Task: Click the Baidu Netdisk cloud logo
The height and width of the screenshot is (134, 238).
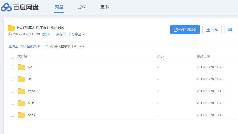Action: (6, 7)
